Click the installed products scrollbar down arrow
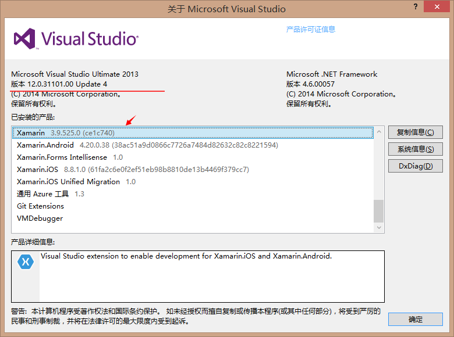Viewport: 454px width, 337px height. pyautogui.click(x=379, y=228)
